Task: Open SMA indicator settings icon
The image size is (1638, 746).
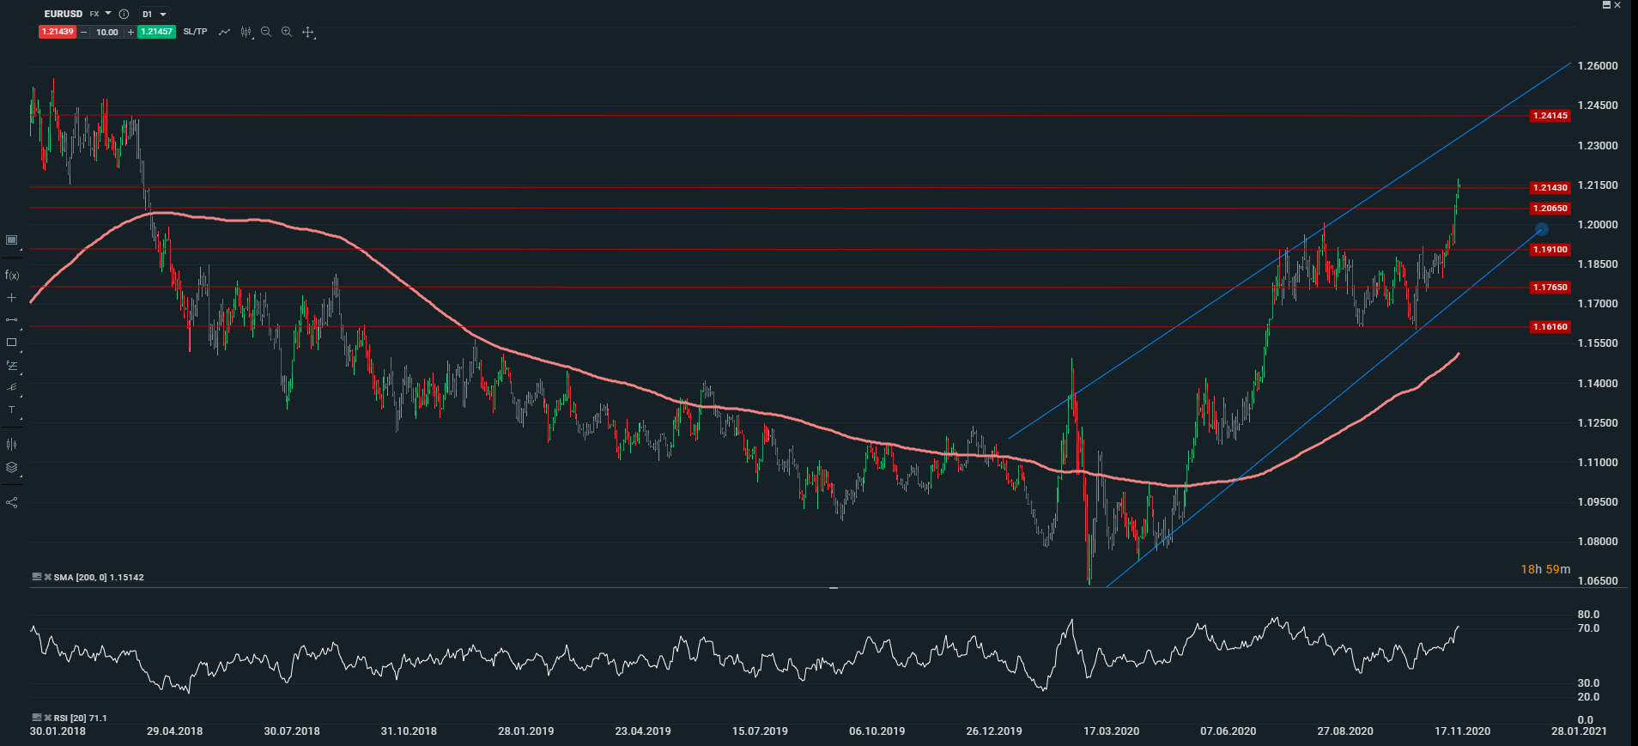Action: (37, 577)
